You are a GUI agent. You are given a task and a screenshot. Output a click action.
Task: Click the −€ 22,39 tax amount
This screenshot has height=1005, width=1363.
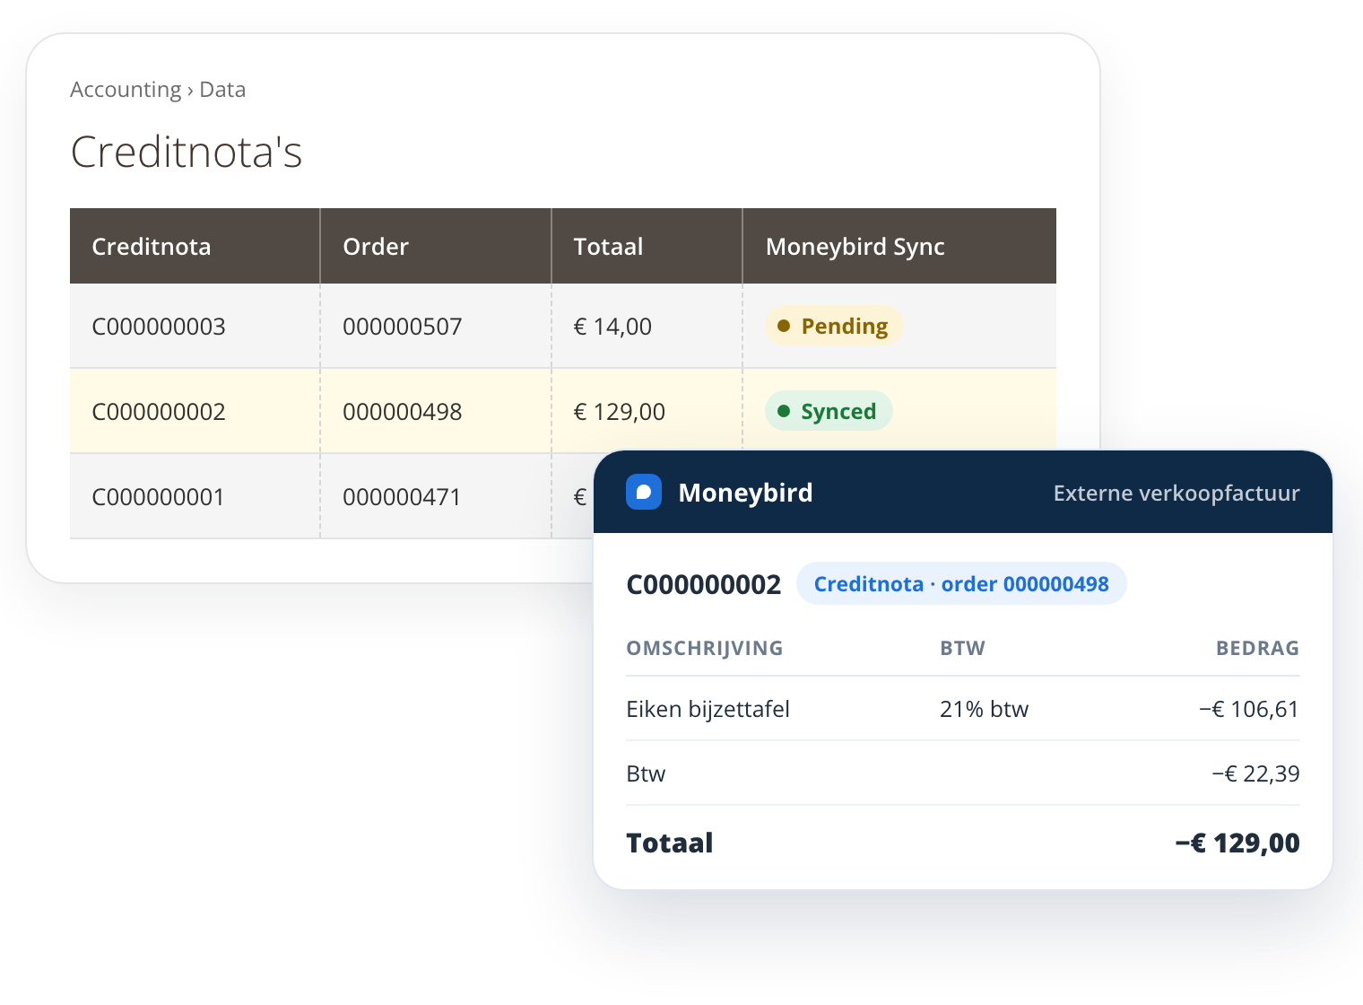click(x=1255, y=773)
